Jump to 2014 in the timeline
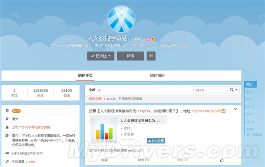265x167 pixels. pyautogui.click(x=250, y=92)
